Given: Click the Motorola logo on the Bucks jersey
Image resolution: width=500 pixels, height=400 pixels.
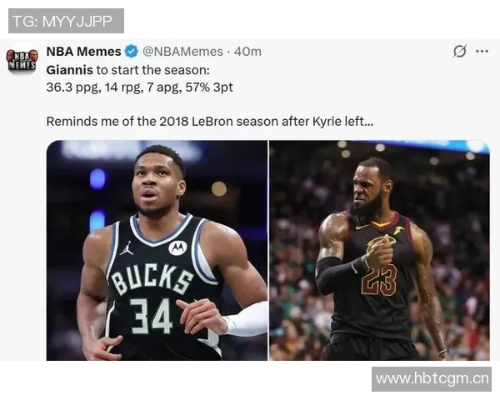Looking at the screenshot, I should click(x=177, y=247).
